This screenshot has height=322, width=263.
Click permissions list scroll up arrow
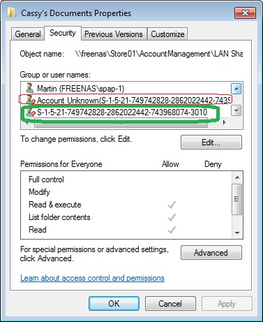click(x=237, y=177)
